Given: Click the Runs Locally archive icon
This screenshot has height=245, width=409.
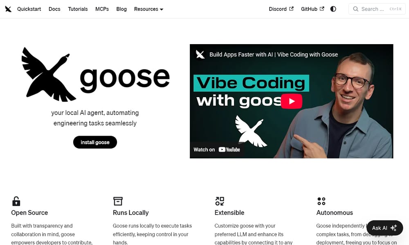Looking at the screenshot, I should pos(117,201).
